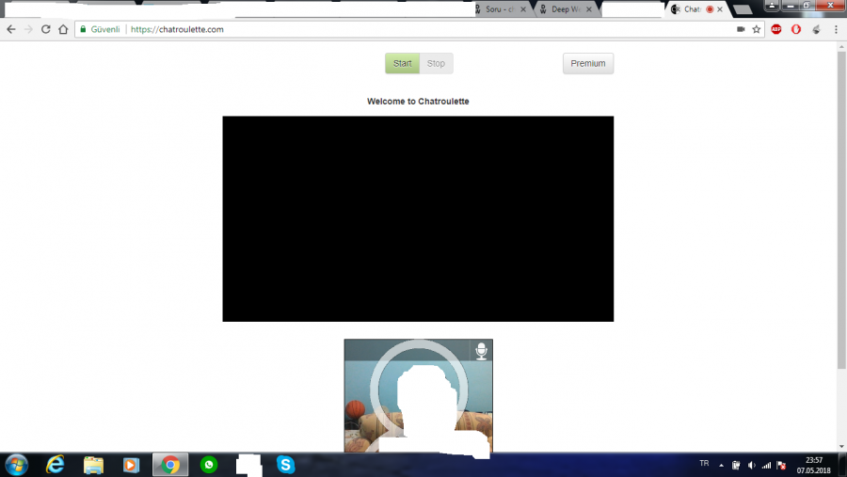Close the Chatroulette browser tab
Viewport: 847px width, 477px height.
(720, 9)
